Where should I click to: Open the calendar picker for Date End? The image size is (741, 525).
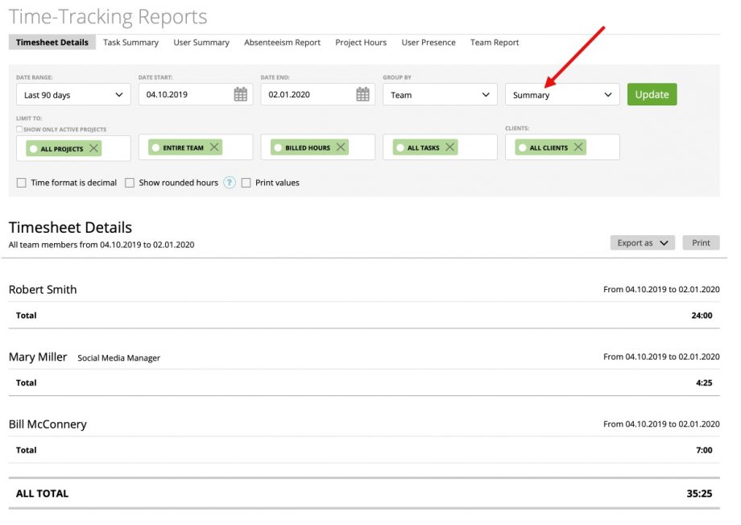[x=362, y=94]
